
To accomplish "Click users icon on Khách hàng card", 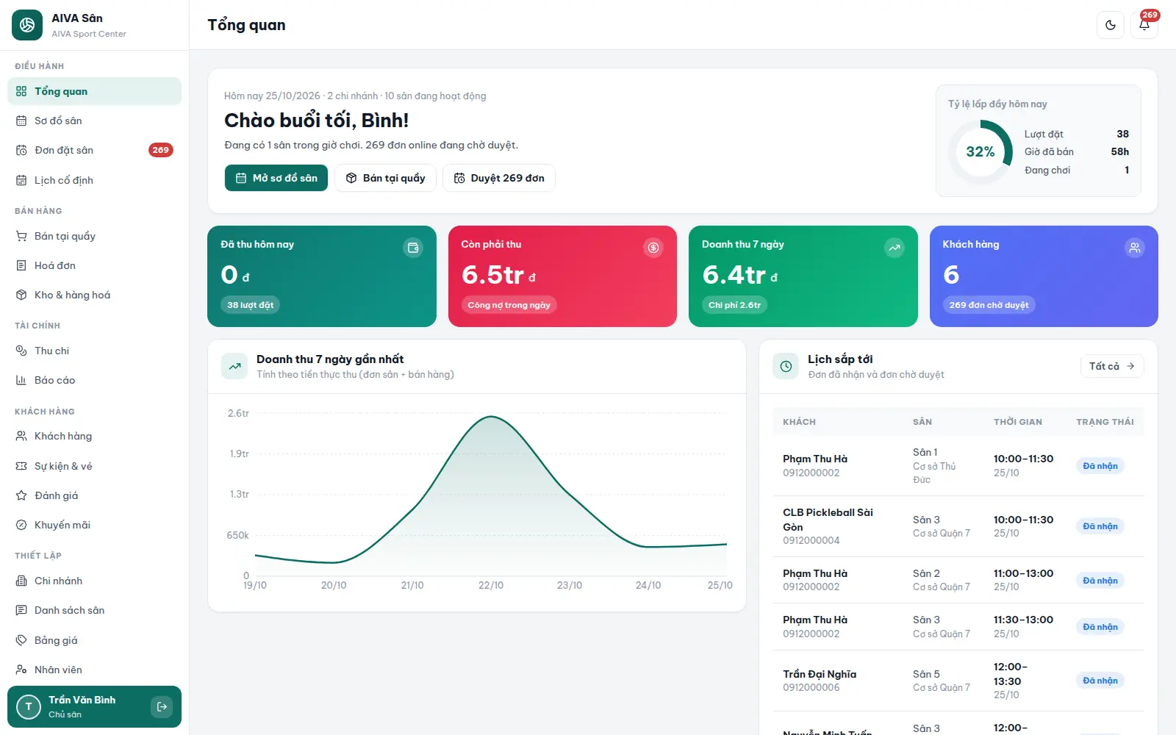I will (x=1135, y=248).
